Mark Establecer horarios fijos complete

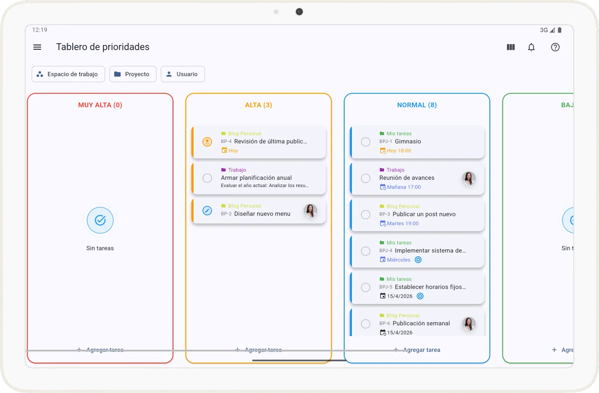click(366, 287)
